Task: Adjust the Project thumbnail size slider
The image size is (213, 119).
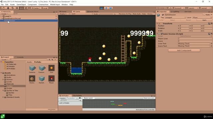Action: (52, 109)
